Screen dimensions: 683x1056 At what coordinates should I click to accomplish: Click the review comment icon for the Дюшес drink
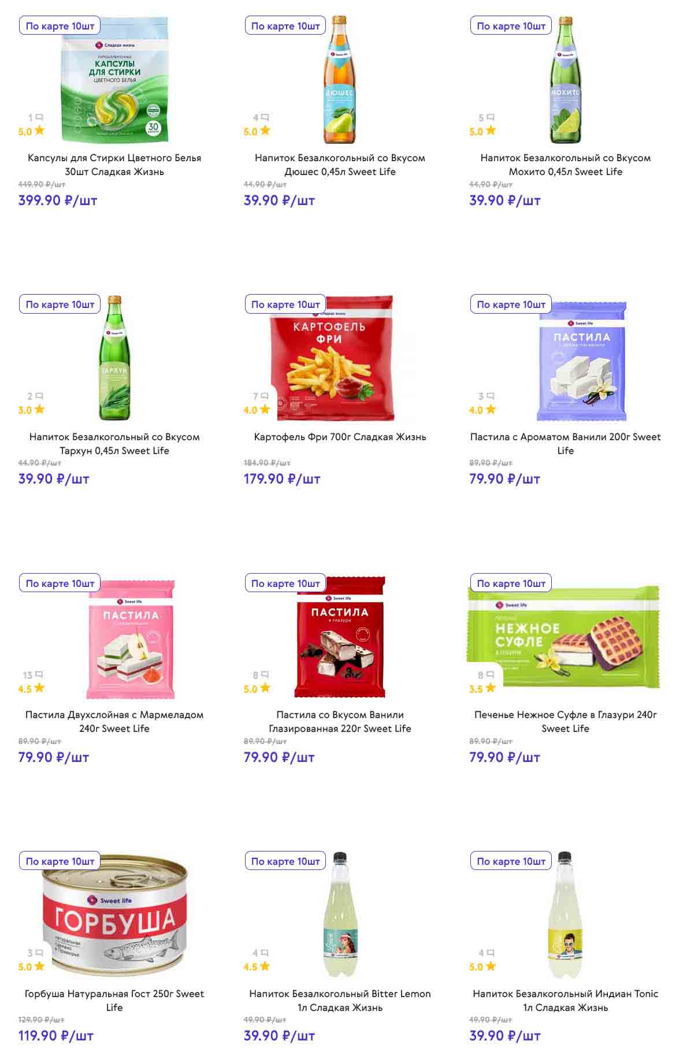(x=265, y=118)
